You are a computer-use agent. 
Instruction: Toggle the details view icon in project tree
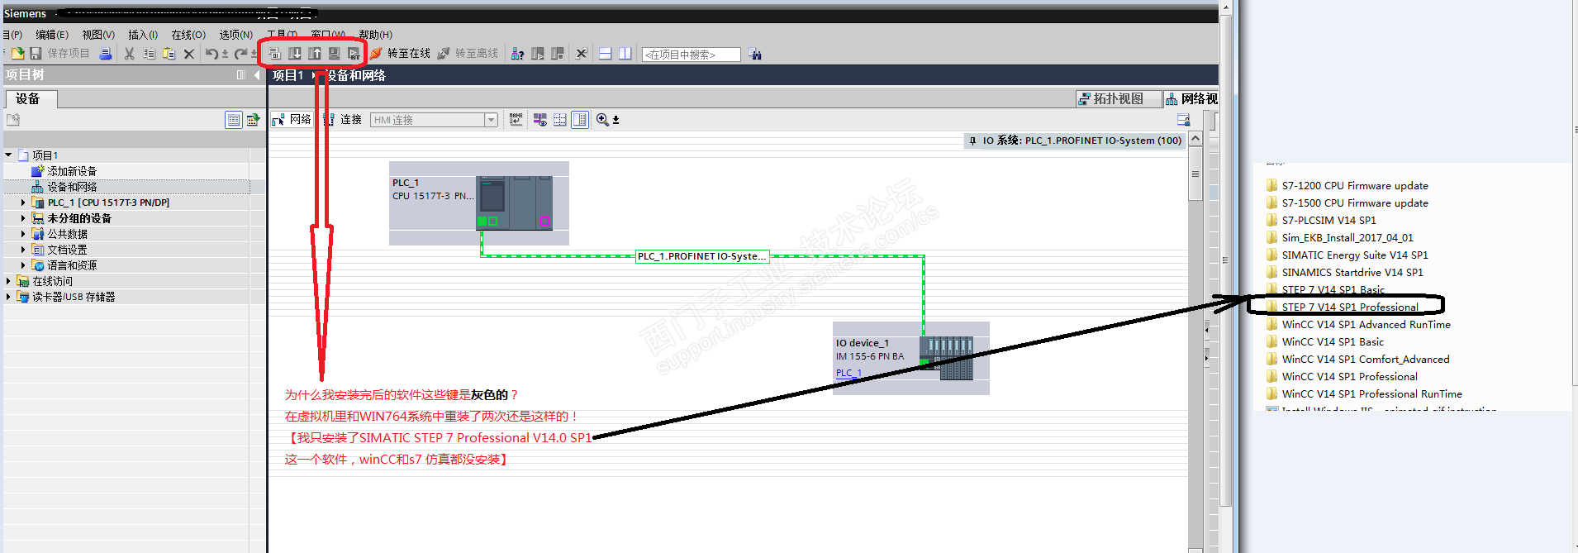pyautogui.click(x=234, y=120)
